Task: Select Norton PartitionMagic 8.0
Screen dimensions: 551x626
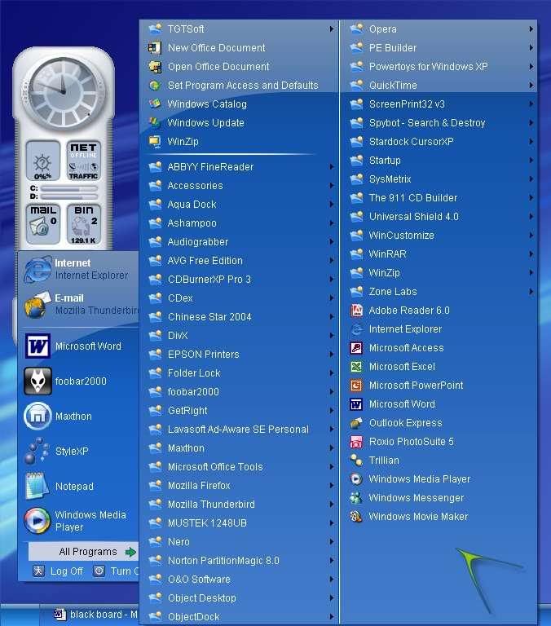Action: (240, 561)
